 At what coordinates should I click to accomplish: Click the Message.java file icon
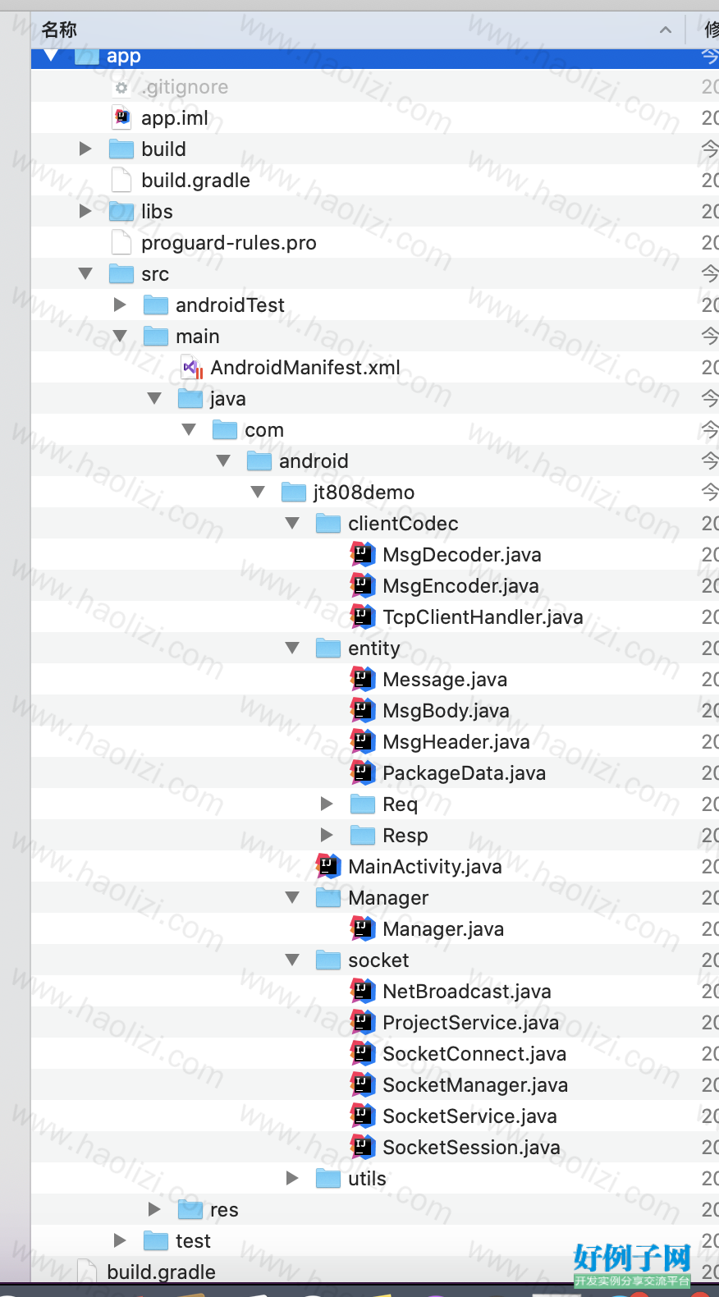point(363,679)
